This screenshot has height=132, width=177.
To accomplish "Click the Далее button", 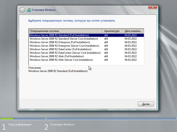I will pyautogui.click(x=146, y=104).
